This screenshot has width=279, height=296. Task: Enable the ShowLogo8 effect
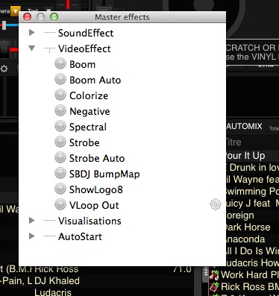click(x=60, y=189)
